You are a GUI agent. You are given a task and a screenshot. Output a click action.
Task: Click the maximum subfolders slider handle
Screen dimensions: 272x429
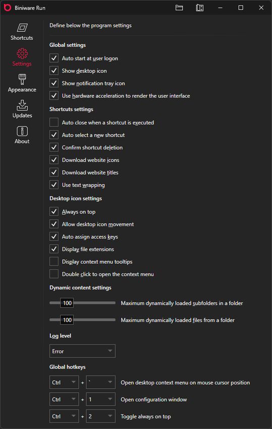point(67,303)
